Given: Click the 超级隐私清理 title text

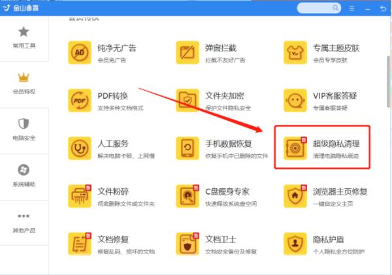Looking at the screenshot, I should (x=336, y=144).
